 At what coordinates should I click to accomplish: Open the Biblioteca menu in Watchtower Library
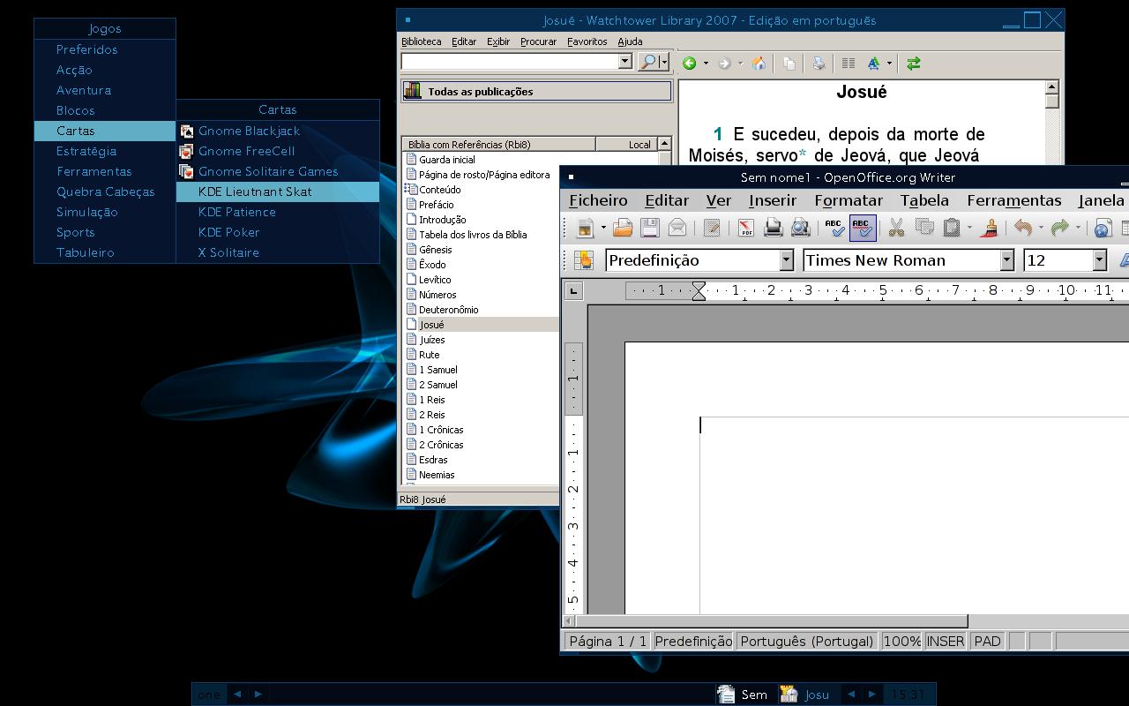point(422,41)
